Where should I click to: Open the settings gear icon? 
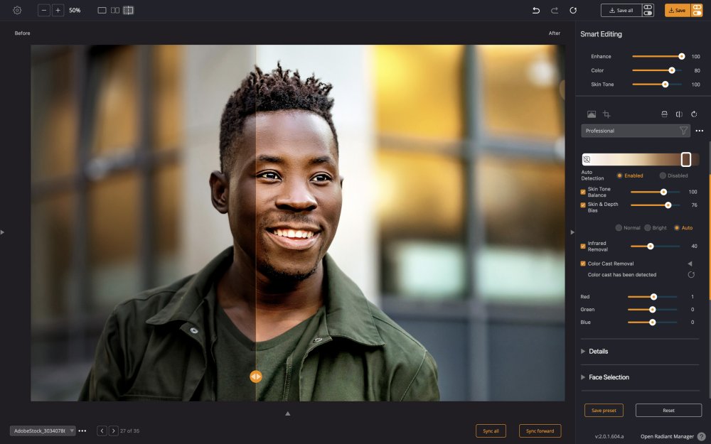(x=17, y=11)
